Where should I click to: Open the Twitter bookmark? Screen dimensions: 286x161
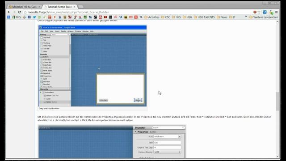[x=34, y=17]
